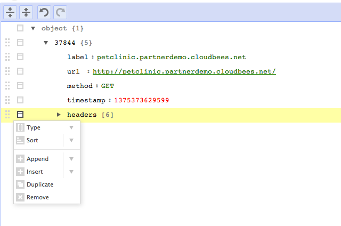
Task: Click the Expand all fields icon
Action: coord(10,12)
